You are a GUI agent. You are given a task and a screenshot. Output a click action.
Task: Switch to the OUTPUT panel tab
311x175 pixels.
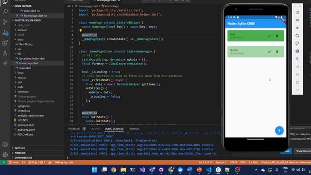point(95,129)
